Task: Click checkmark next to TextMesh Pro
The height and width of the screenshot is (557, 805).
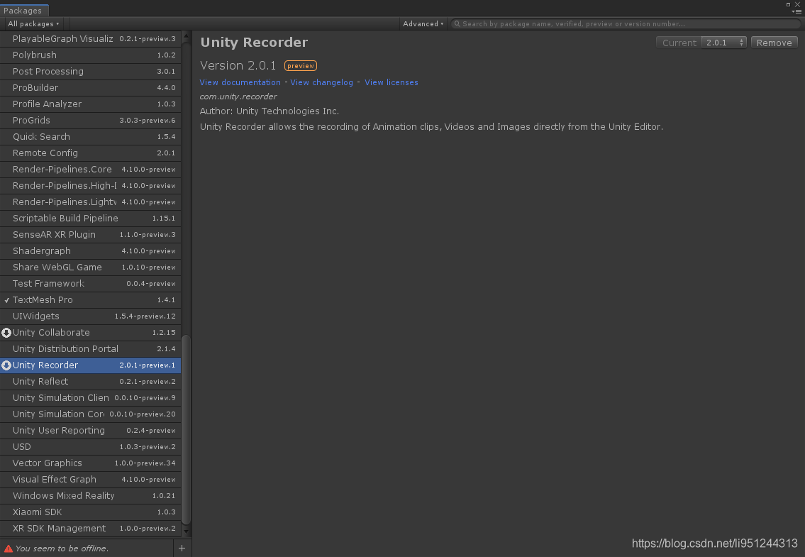Action: pyautogui.click(x=6, y=300)
